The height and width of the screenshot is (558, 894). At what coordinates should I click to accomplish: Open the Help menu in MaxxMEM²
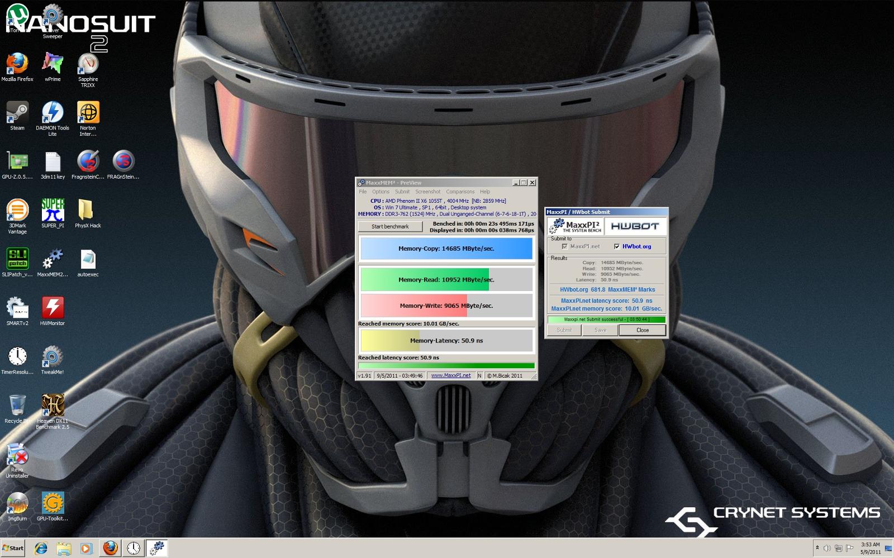coord(485,192)
